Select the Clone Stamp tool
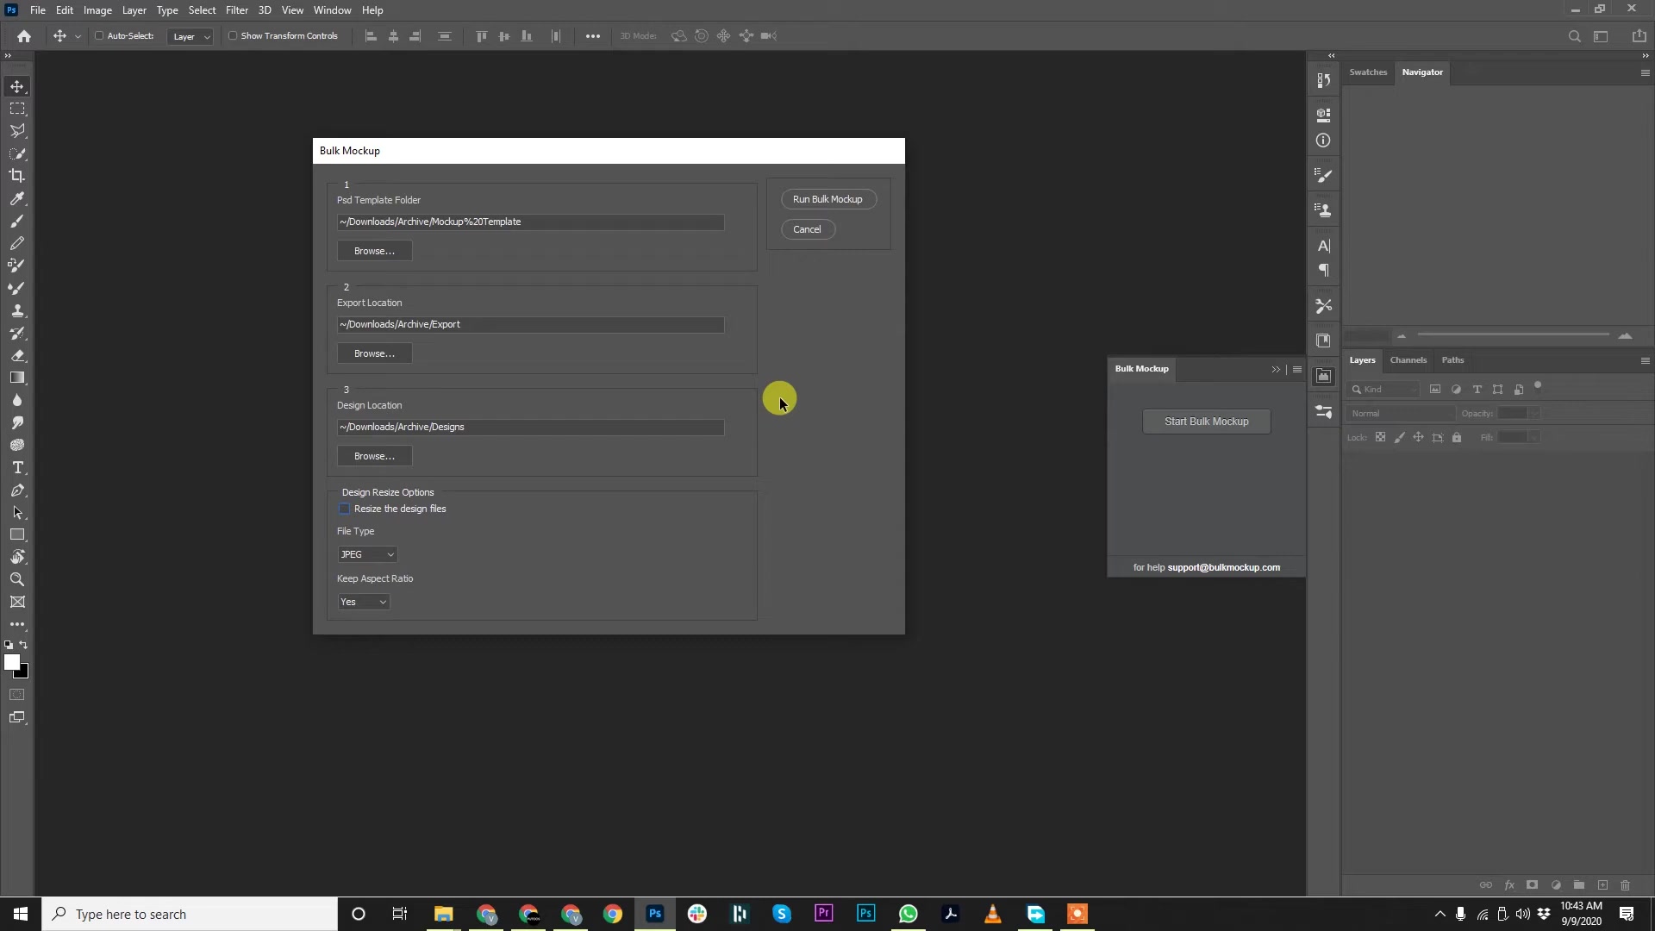Image resolution: width=1655 pixels, height=931 pixels. [x=17, y=311]
